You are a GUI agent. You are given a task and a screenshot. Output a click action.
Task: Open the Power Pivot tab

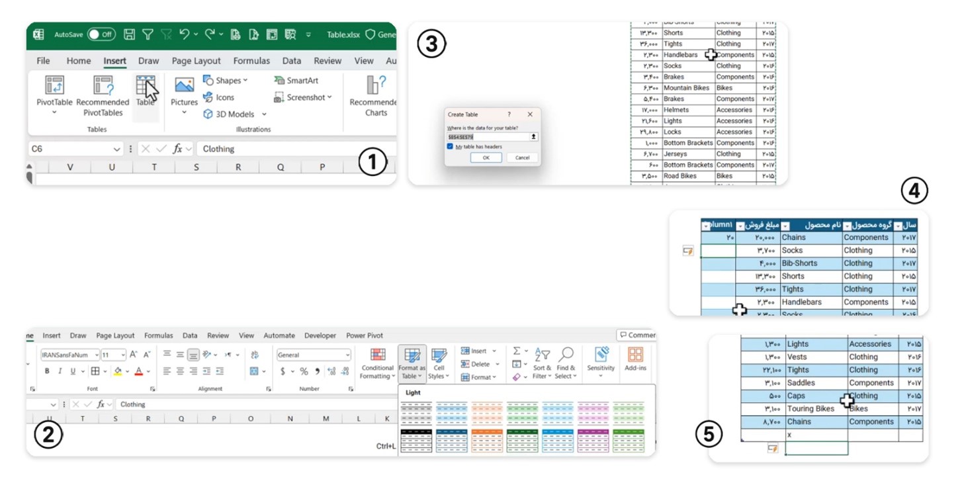point(364,335)
